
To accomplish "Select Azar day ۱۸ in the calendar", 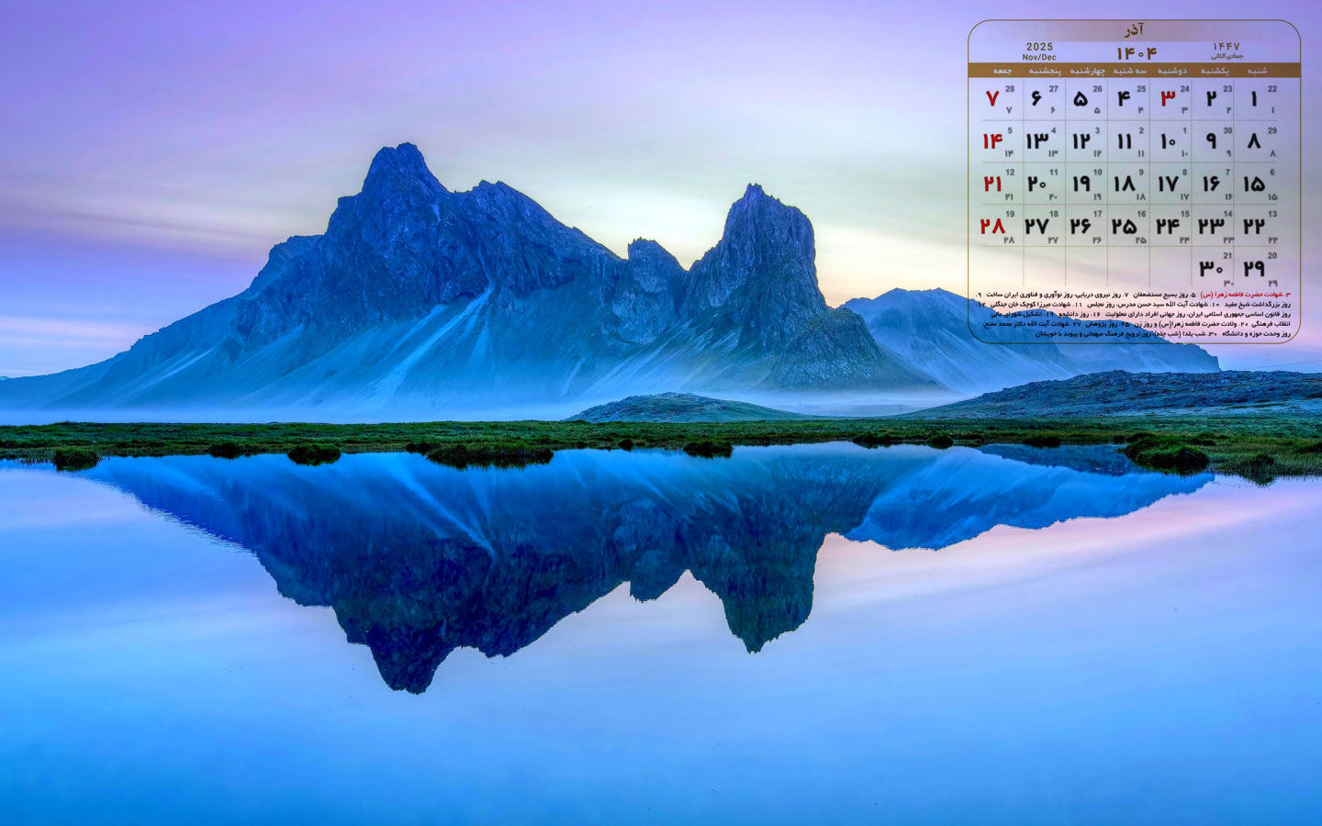I will [1124, 184].
